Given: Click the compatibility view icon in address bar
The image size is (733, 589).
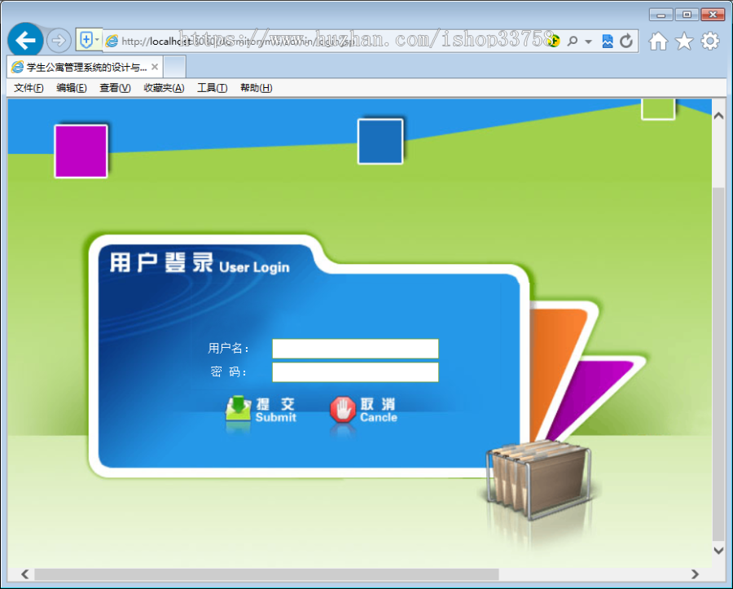Looking at the screenshot, I should [x=607, y=40].
